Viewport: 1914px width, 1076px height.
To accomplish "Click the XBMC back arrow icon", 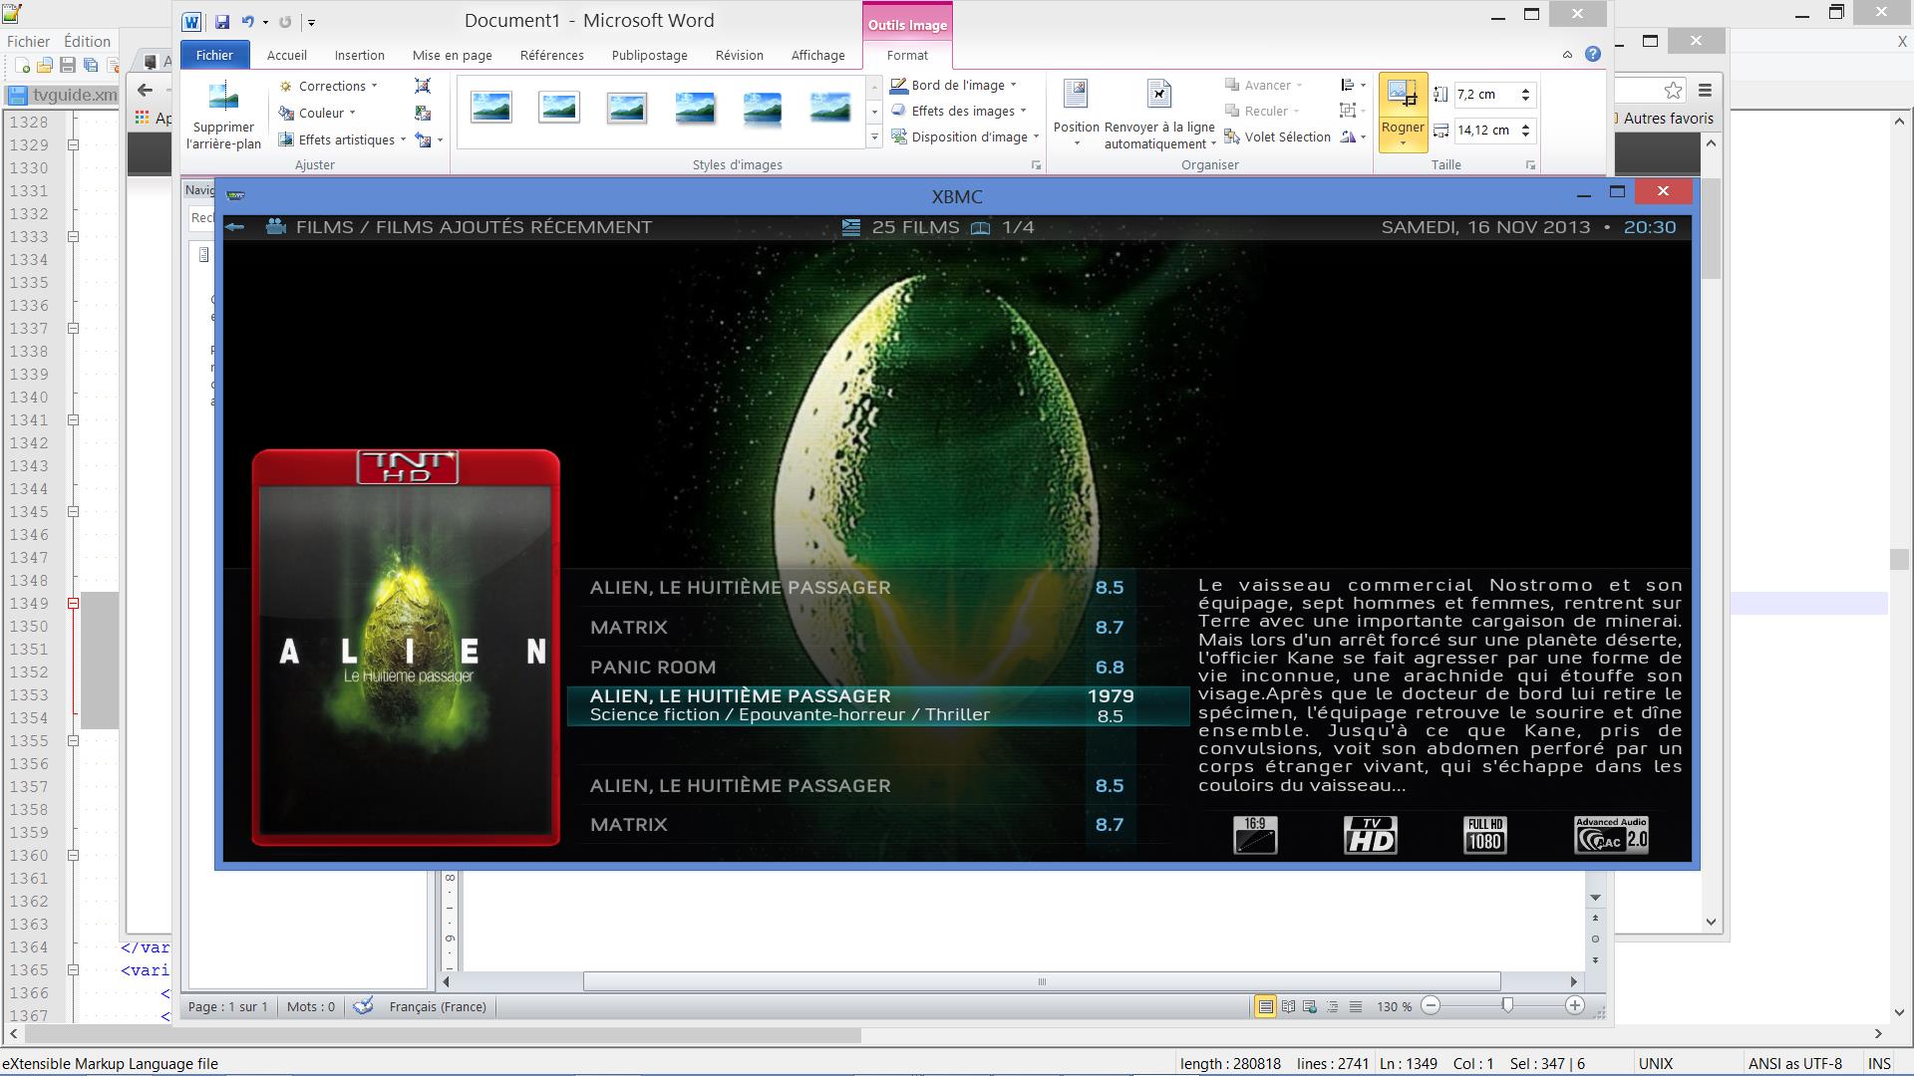I will tap(235, 227).
